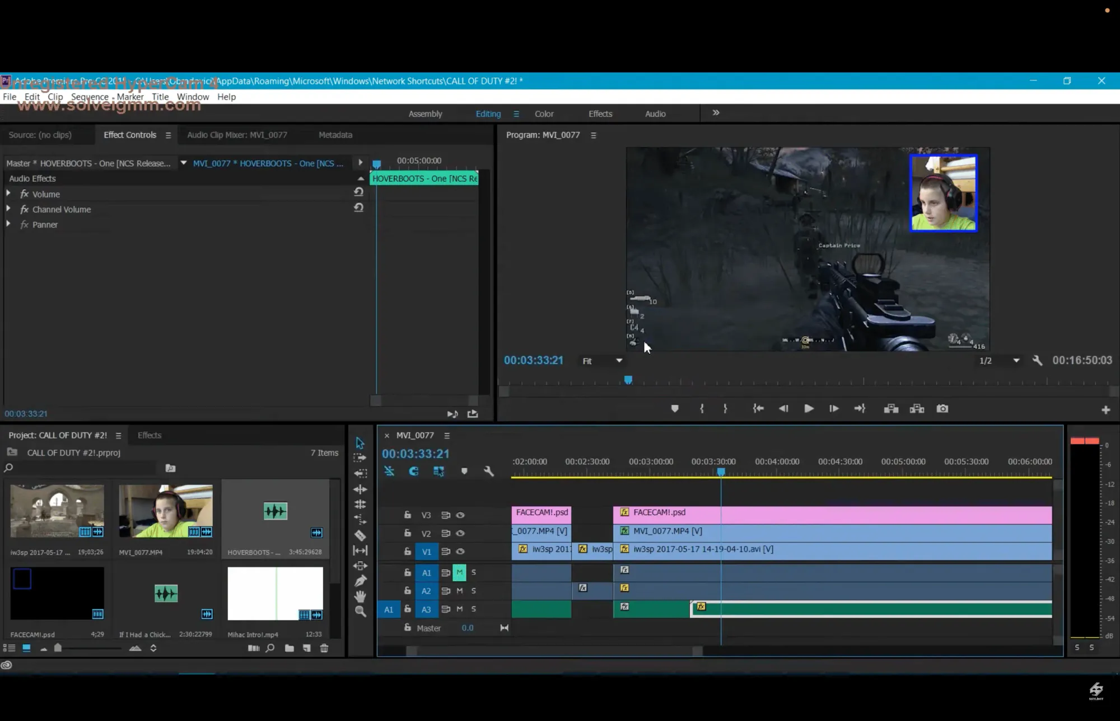Toggle V2 track output eye
Viewport: 1120px width, 721px height.
tap(460, 534)
